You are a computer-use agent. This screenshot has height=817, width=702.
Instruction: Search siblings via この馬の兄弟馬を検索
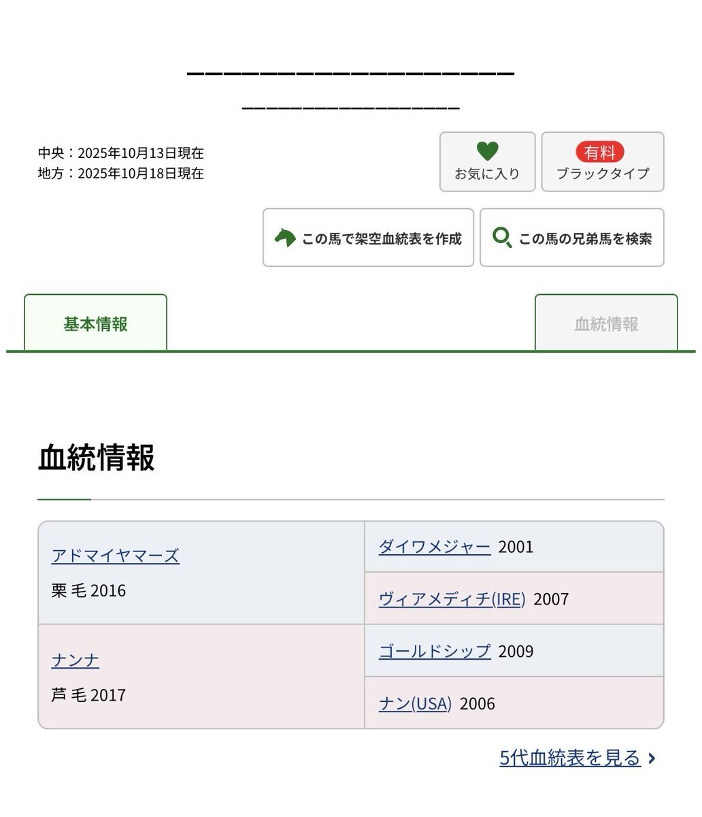tap(572, 238)
